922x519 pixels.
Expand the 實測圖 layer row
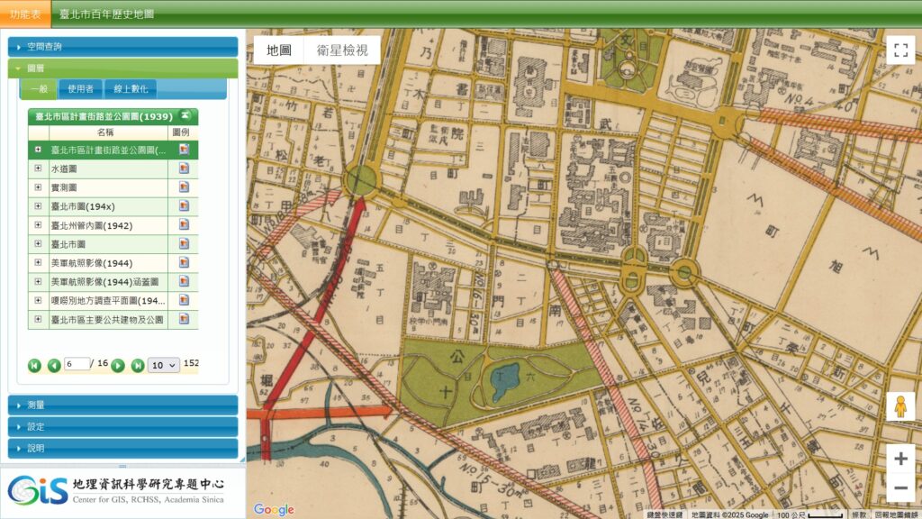tap(38, 187)
